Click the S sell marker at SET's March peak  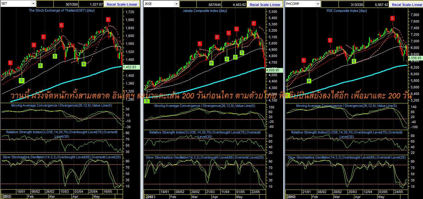tap(62, 25)
